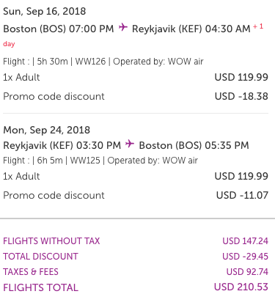Click the outbound flight plane icon
The image size is (275, 305).
(x=123, y=27)
